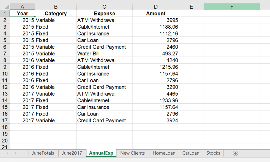Click the row 21 header
This screenshot has height=162, width=270.
click(5, 147)
